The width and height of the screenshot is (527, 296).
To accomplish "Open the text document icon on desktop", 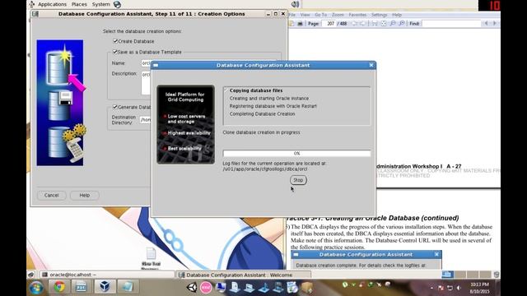I will point(151,253).
